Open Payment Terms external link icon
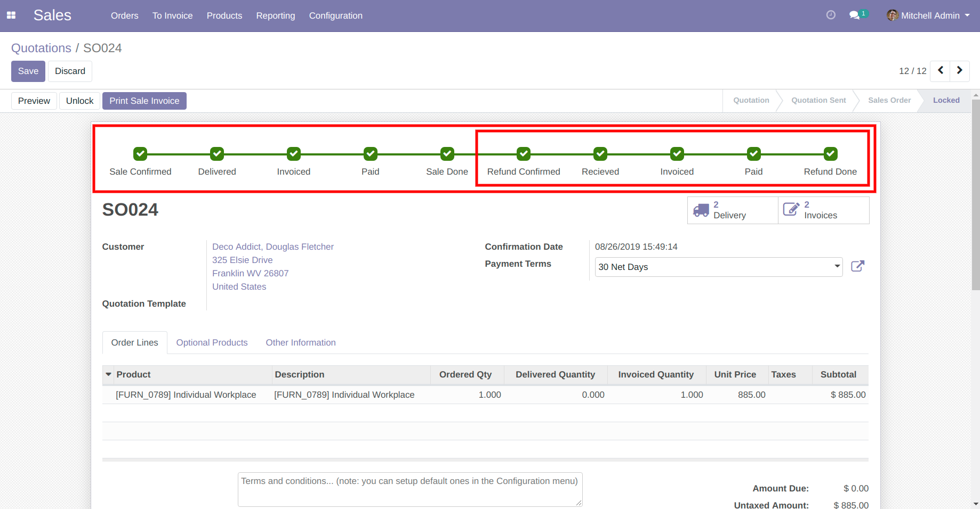The image size is (980, 509). (x=857, y=266)
